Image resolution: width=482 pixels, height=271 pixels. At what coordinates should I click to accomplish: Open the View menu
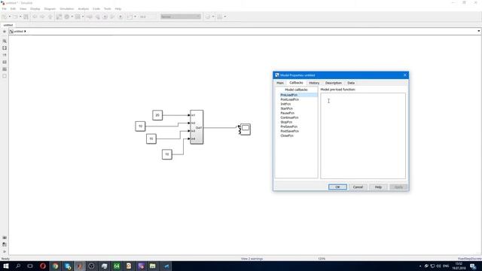23,9
